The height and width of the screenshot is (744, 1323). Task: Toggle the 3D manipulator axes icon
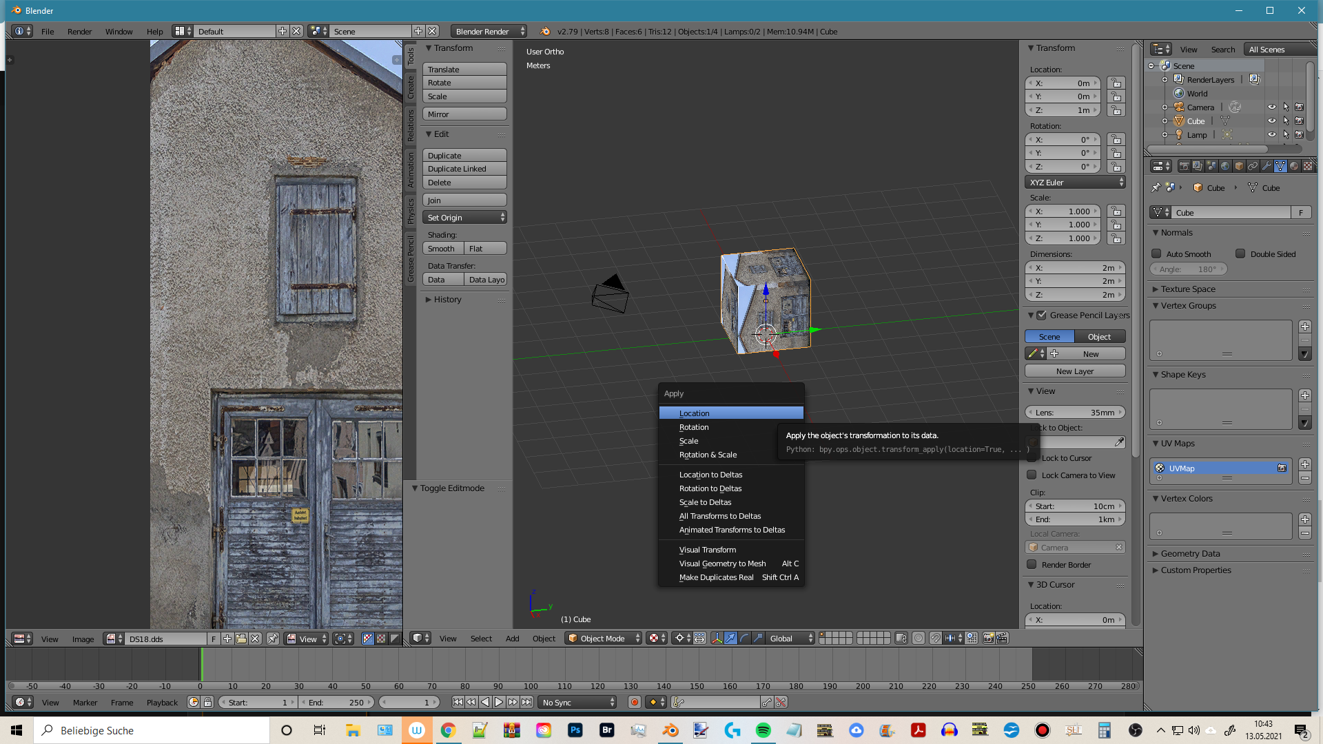(717, 639)
